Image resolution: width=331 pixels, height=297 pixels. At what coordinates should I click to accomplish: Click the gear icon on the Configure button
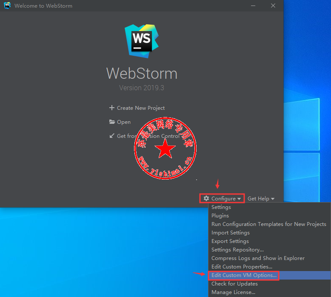pos(206,198)
